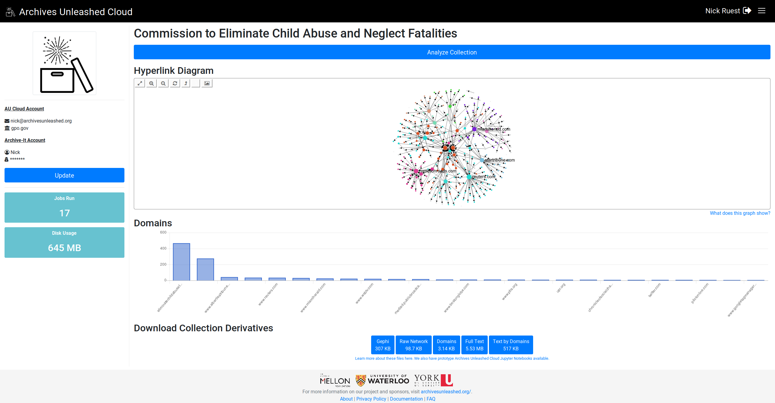The image size is (775, 403).
Task: Click the Download Collection Derivatives heading
Action: (x=203, y=328)
